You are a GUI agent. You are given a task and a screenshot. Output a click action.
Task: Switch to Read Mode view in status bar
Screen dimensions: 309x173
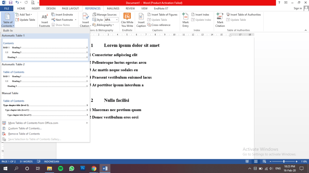[247, 162]
